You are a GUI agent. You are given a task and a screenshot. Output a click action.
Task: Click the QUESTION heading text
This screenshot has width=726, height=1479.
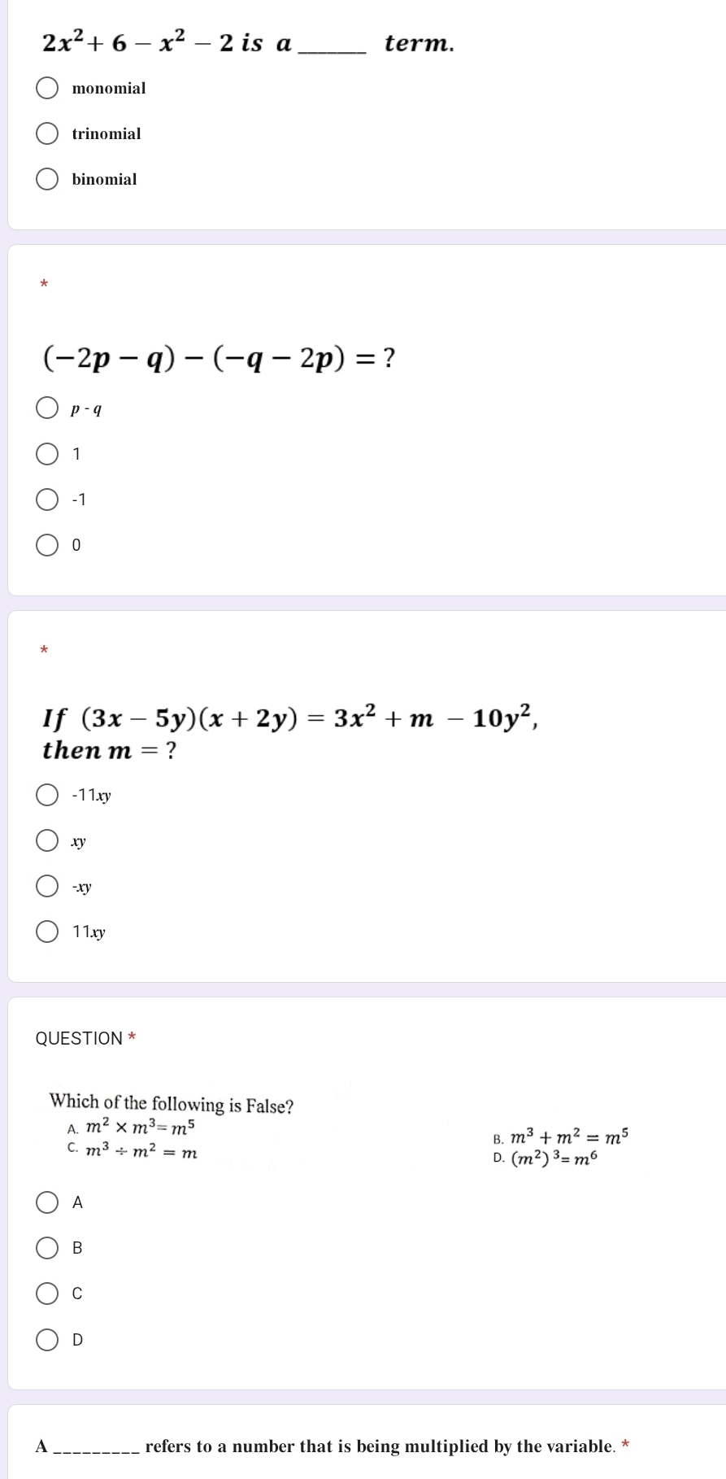[x=79, y=1038]
